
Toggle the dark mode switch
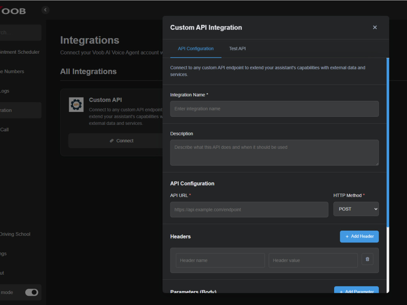pyautogui.click(x=32, y=292)
